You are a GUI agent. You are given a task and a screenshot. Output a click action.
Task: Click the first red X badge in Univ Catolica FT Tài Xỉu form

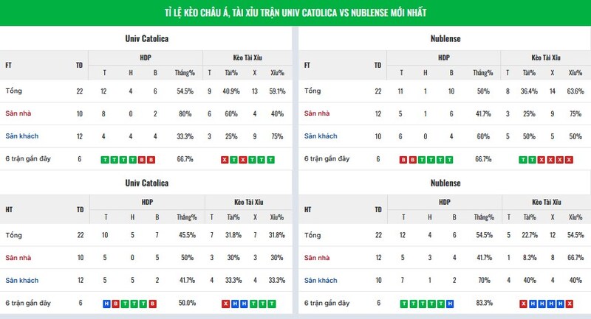[x=225, y=159]
